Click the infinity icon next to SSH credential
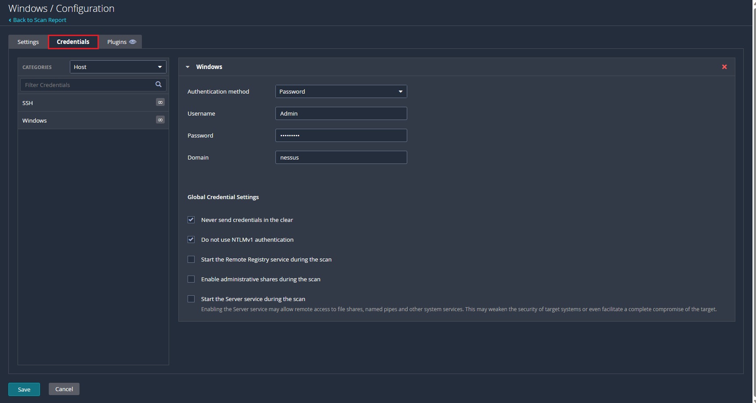This screenshot has height=403, width=756. (160, 102)
